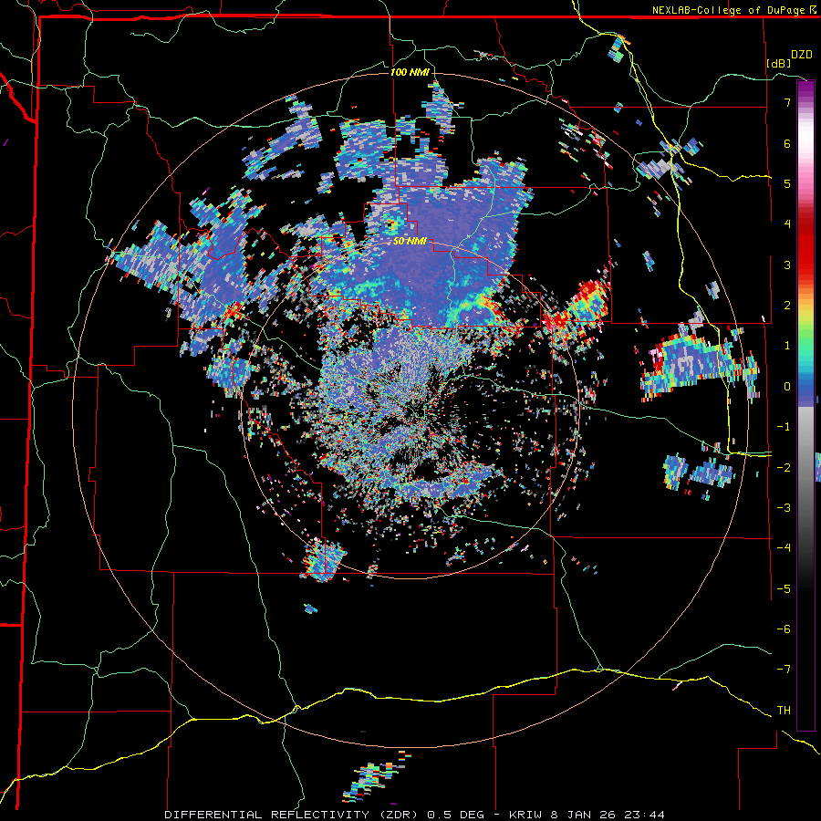Click the -5 value on color scale
The height and width of the screenshot is (821, 821).
784,588
